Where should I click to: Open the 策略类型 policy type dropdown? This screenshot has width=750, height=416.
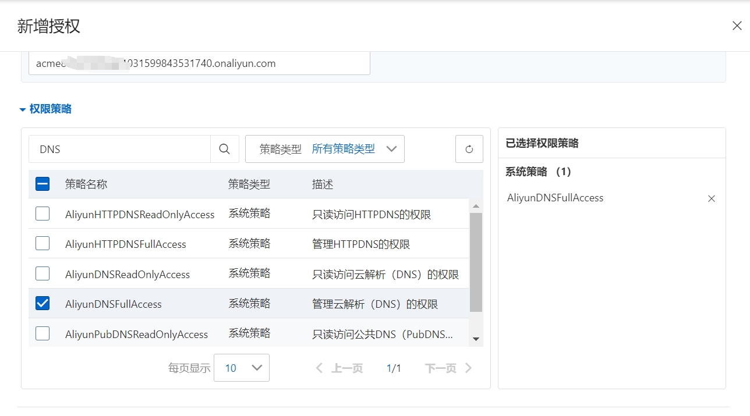click(x=324, y=150)
